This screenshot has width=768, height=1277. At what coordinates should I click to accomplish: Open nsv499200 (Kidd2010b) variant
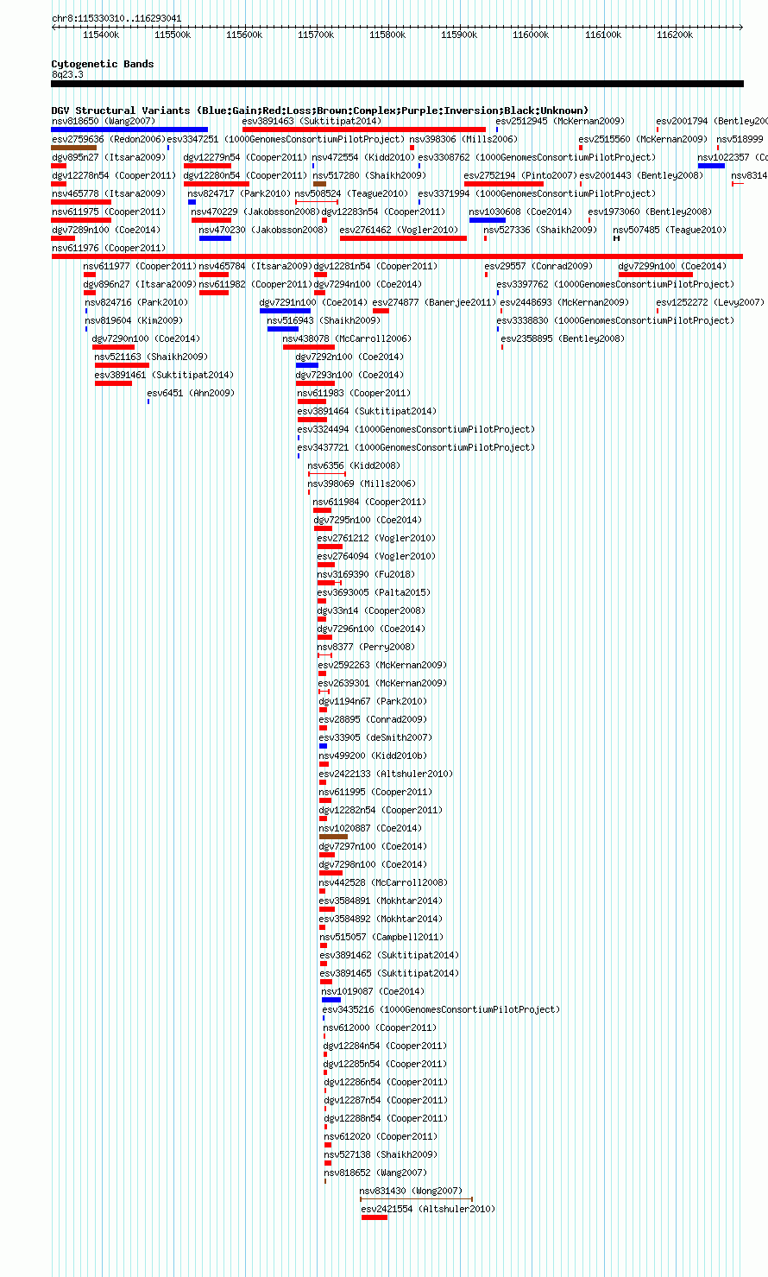pyautogui.click(x=373, y=755)
